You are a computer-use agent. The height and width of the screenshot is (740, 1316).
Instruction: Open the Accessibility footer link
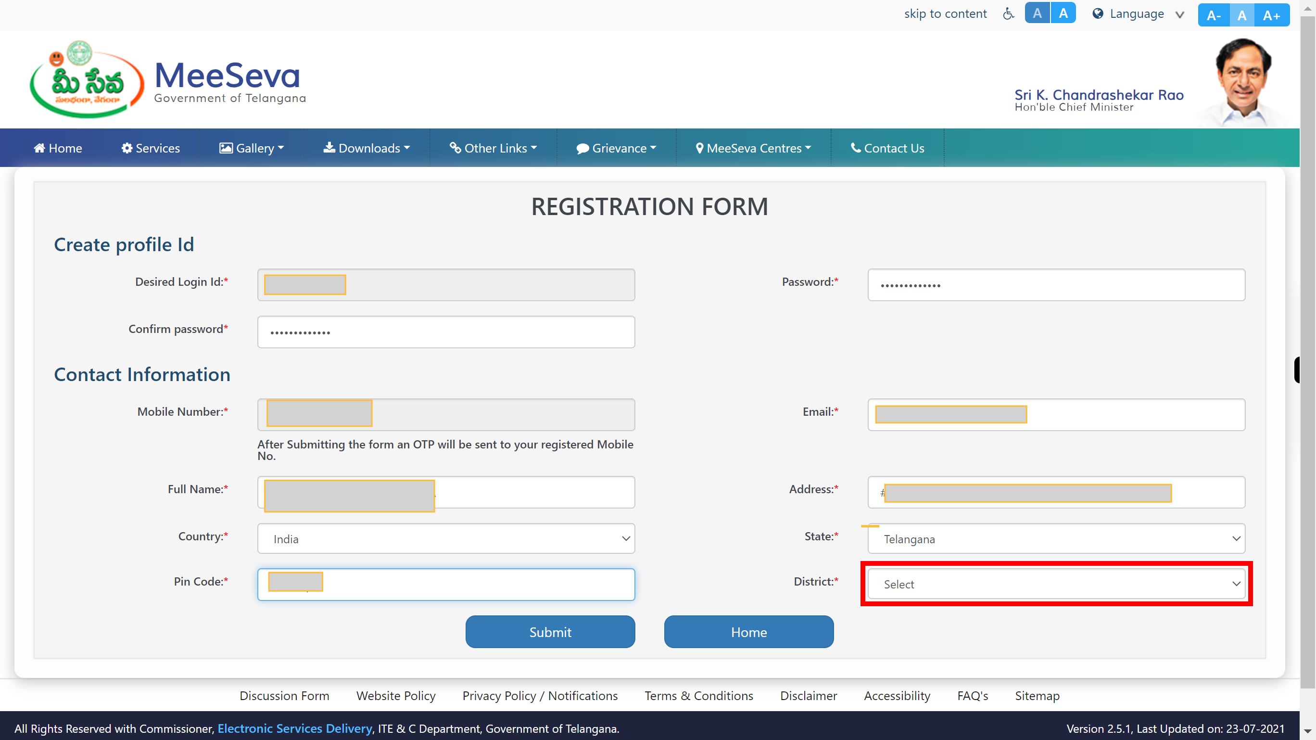[897, 696]
